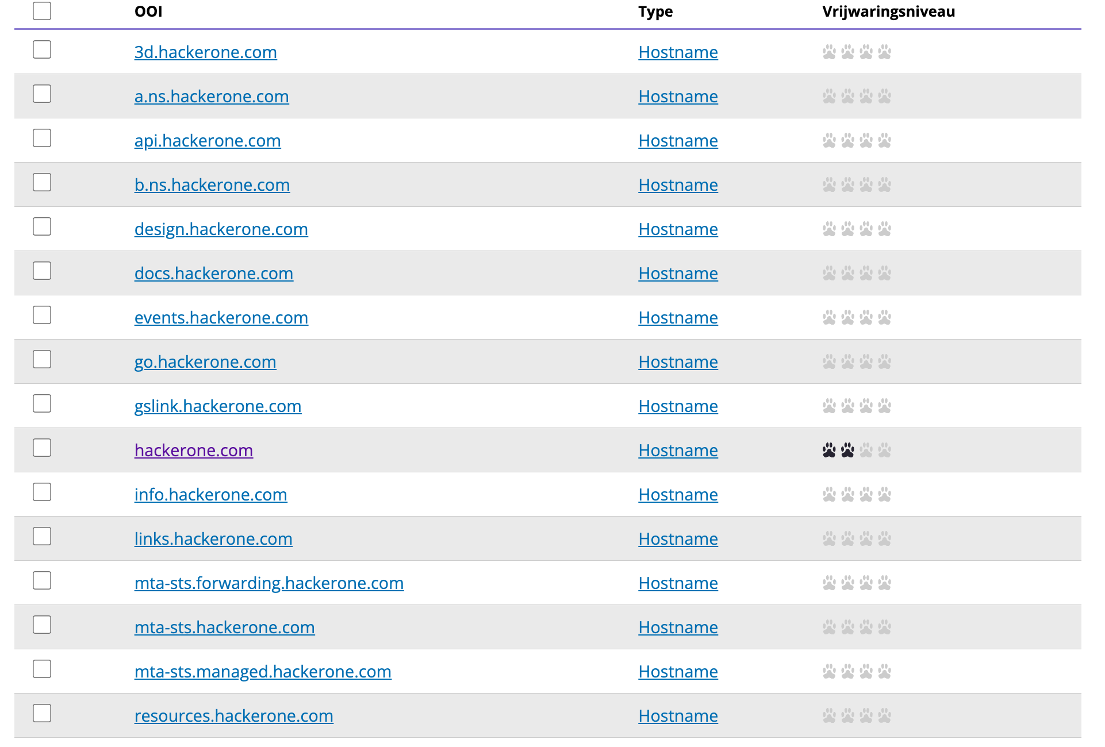Click the OOI column header
This screenshot has width=1105, height=747.
coord(148,11)
